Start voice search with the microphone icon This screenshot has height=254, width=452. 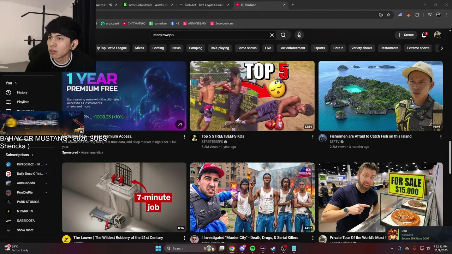click(299, 35)
